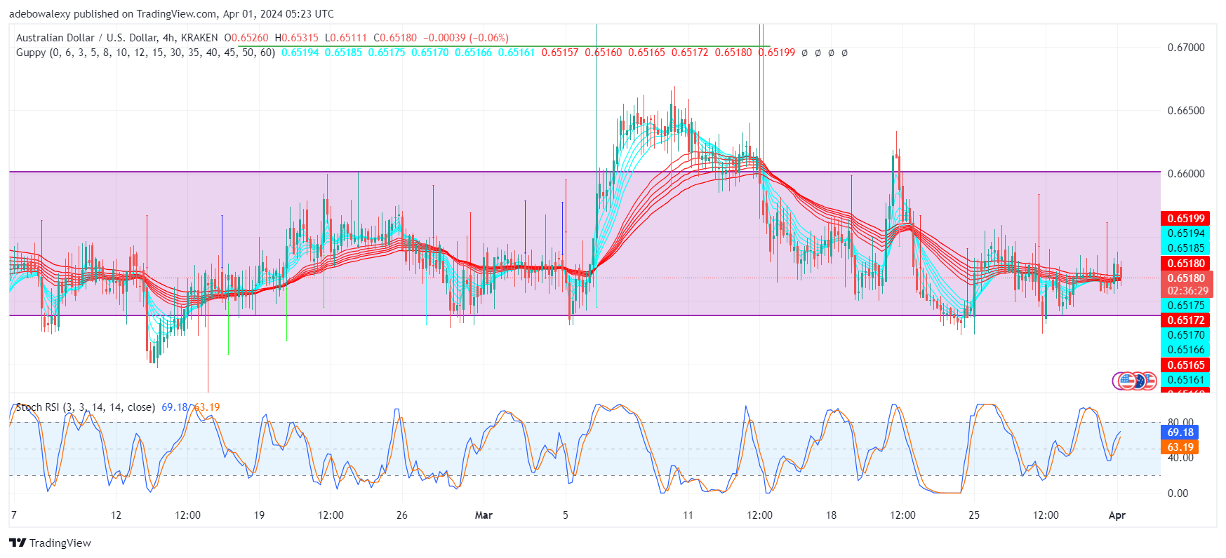The height and width of the screenshot is (558, 1226).
Task: Click the close value C0.65180 in the header
Action: click(395, 38)
